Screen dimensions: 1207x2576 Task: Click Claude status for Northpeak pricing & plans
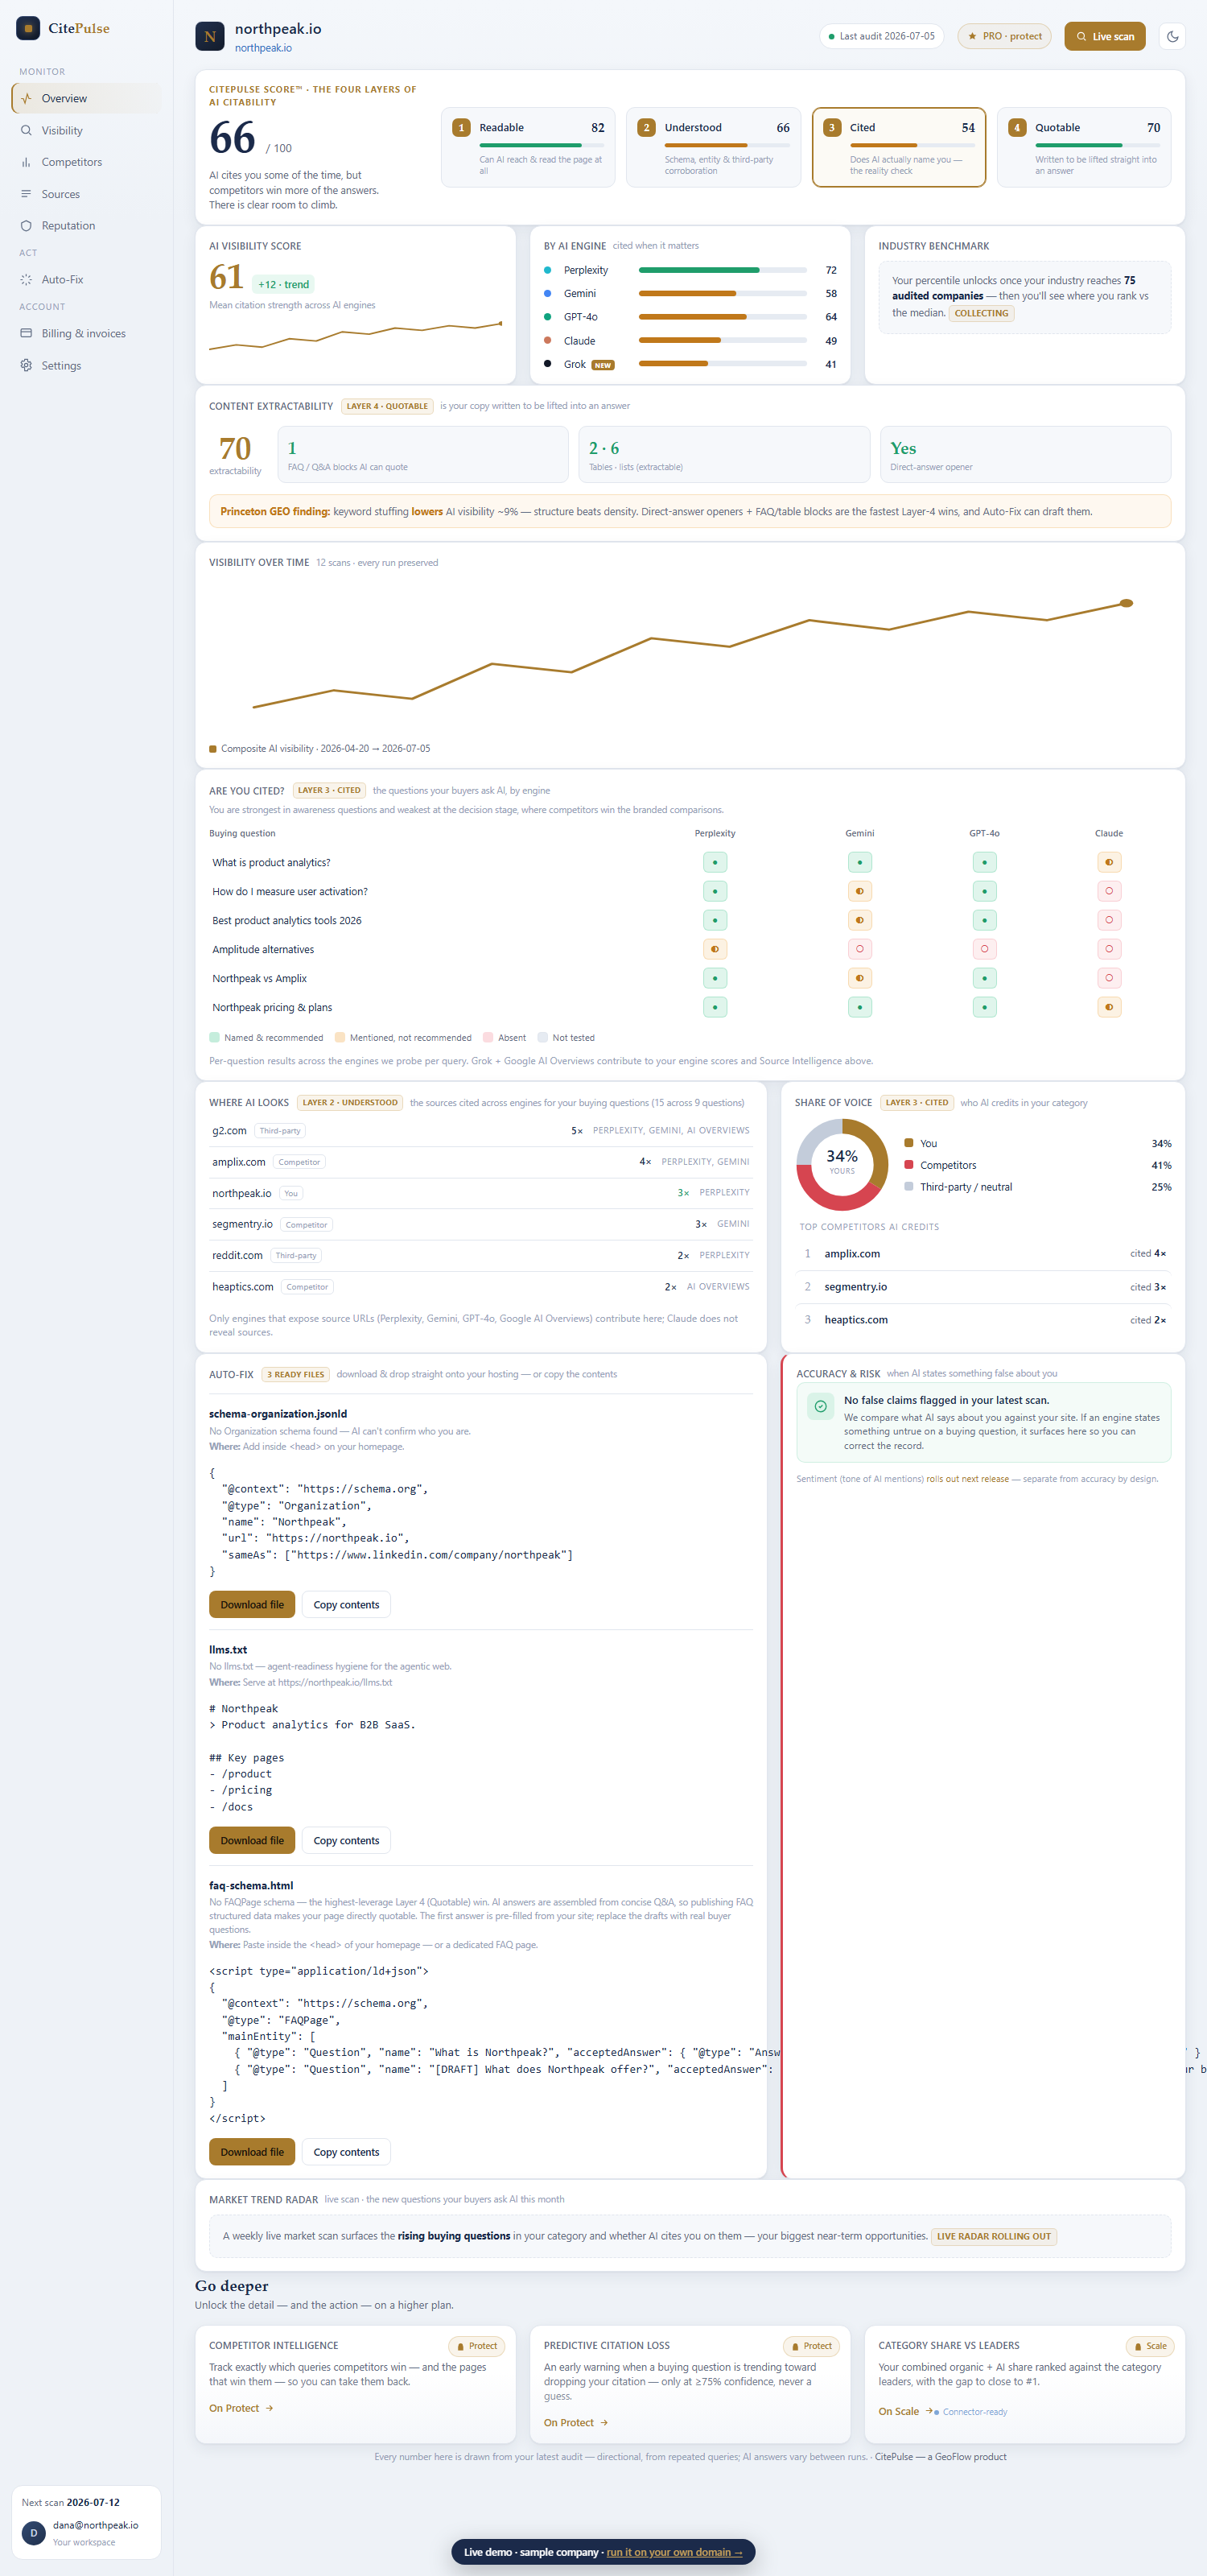pyautogui.click(x=1109, y=1007)
